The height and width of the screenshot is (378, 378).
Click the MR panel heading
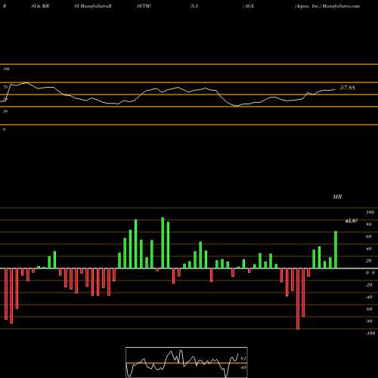click(x=337, y=197)
